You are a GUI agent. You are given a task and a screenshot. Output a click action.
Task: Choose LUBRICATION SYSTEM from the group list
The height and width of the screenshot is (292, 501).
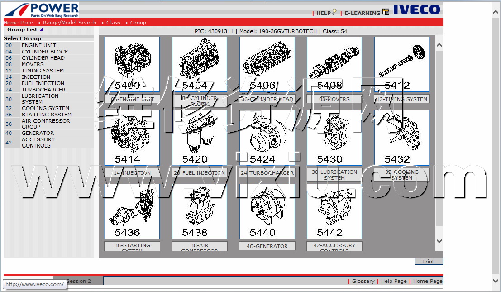[x=40, y=99]
